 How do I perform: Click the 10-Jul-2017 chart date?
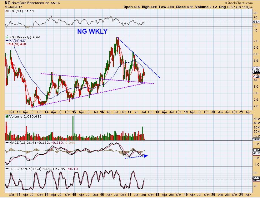[x=13, y=7]
